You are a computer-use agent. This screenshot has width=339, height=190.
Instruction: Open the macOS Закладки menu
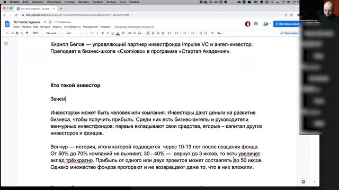click(x=84, y=2)
